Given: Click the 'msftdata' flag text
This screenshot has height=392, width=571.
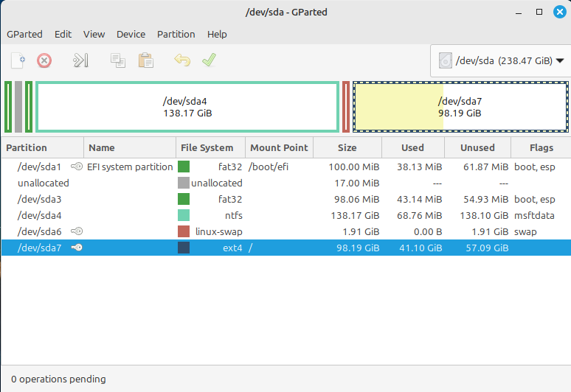Looking at the screenshot, I should click(534, 216).
